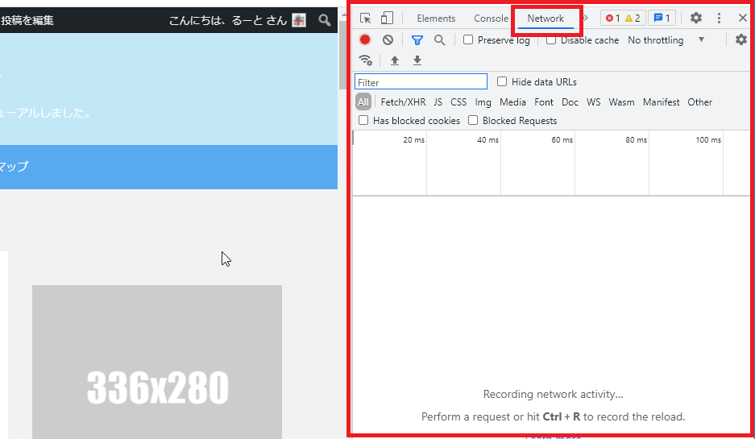Expand more DevTools tabs chevron
Image resolution: width=755 pixels, height=439 pixels.
coord(586,19)
